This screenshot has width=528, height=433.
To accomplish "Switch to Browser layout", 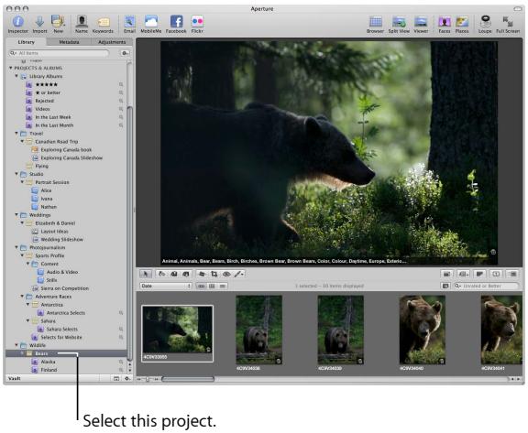I will (375, 24).
